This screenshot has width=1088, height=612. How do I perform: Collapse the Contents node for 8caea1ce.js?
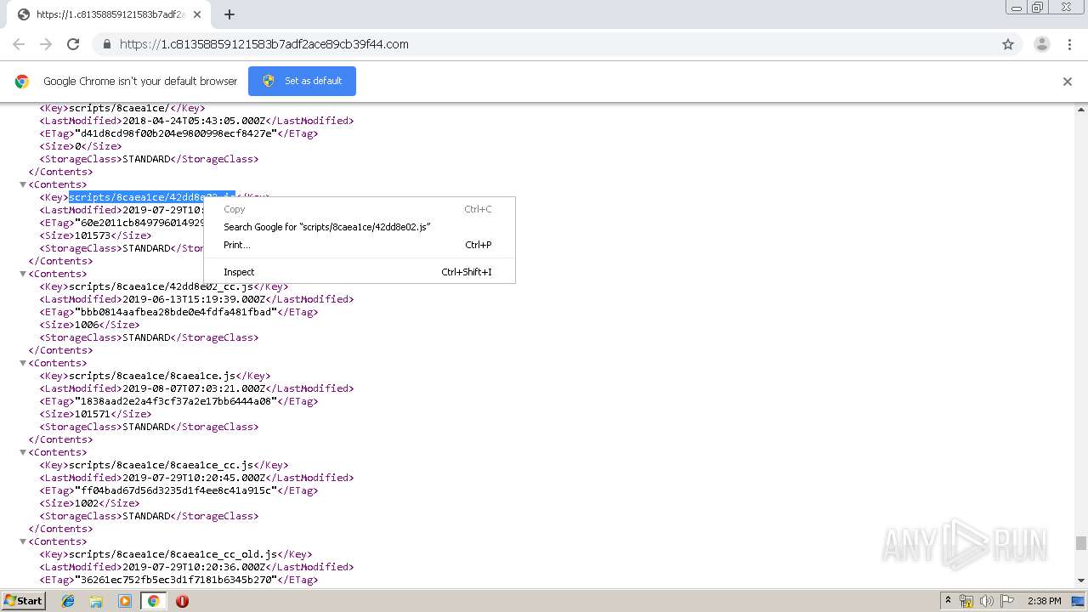point(23,363)
